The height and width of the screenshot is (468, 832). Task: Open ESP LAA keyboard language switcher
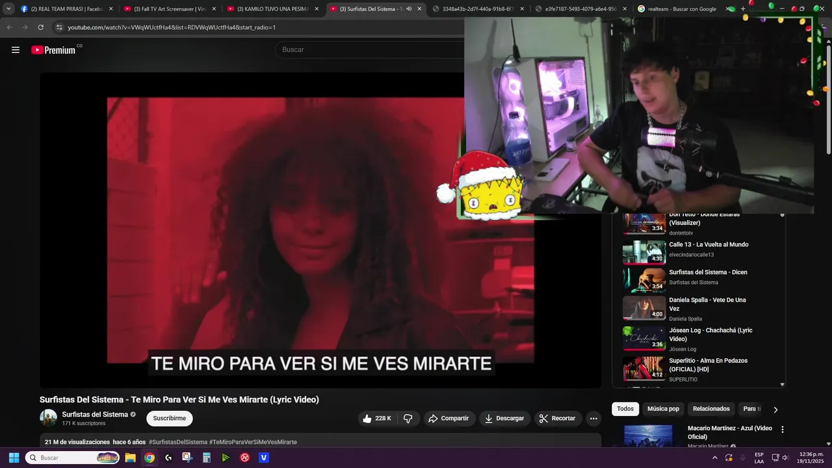[x=759, y=458]
